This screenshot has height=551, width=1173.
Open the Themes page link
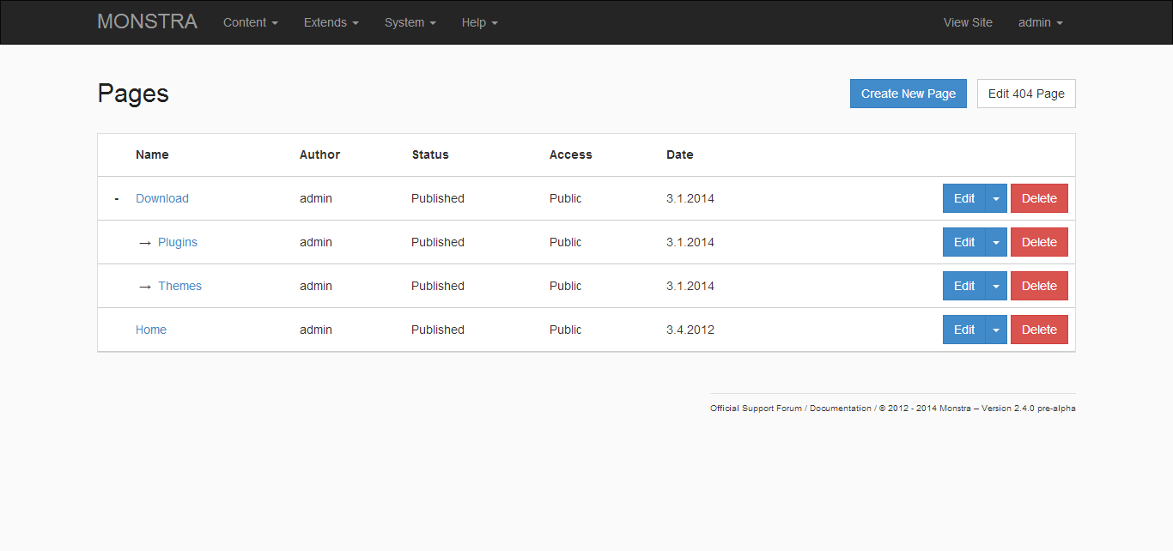point(179,286)
